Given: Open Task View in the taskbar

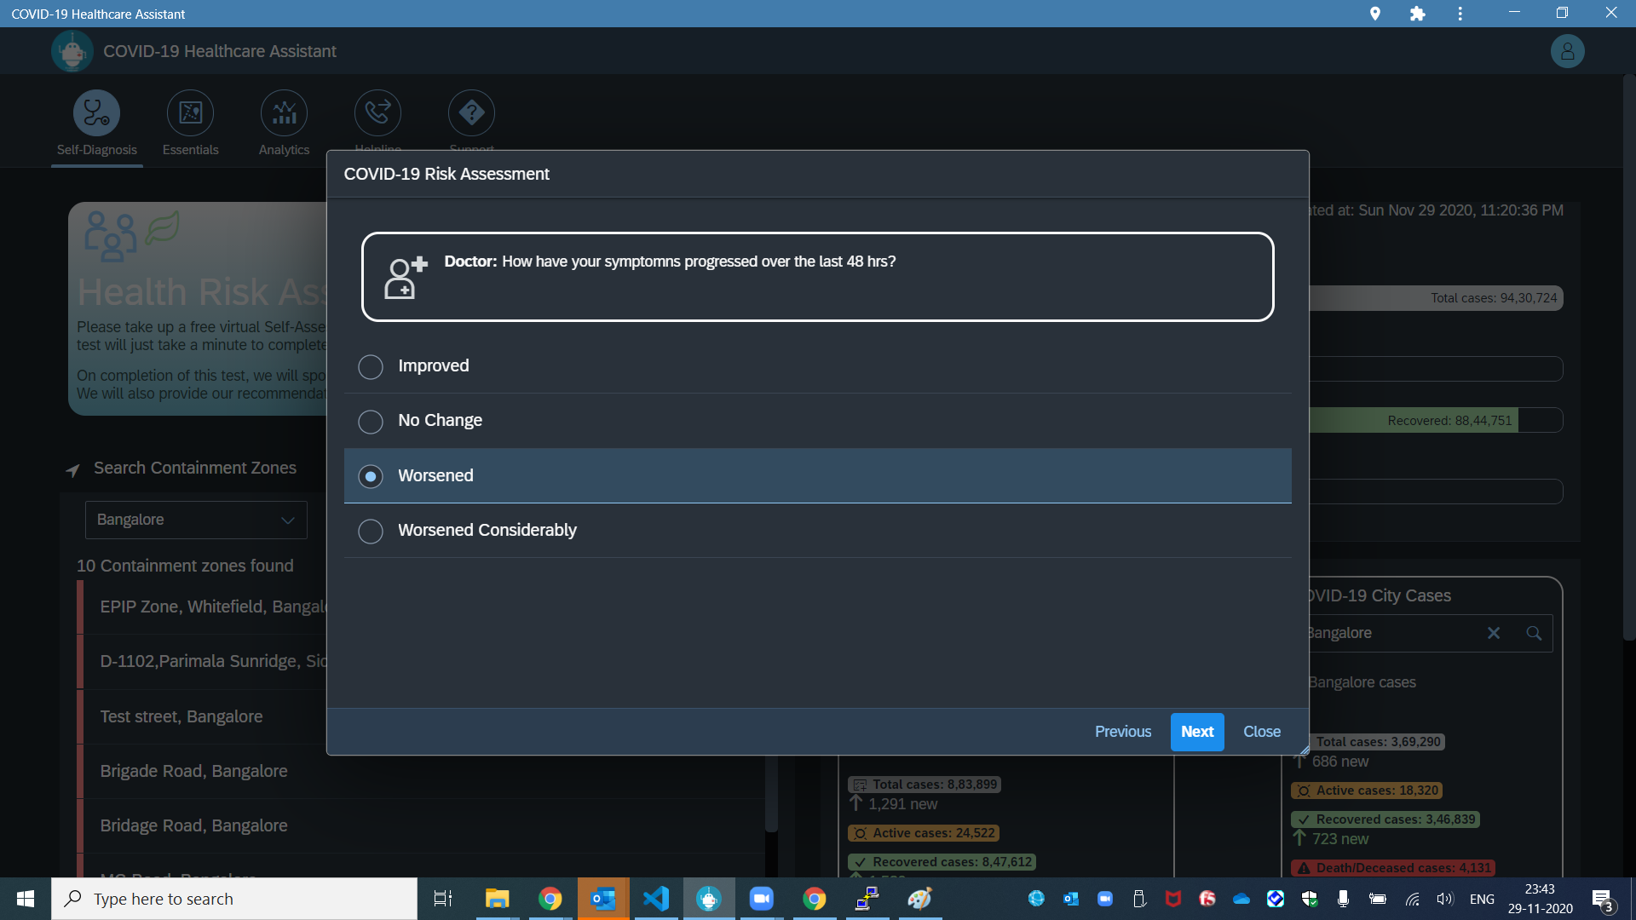Looking at the screenshot, I should [443, 899].
